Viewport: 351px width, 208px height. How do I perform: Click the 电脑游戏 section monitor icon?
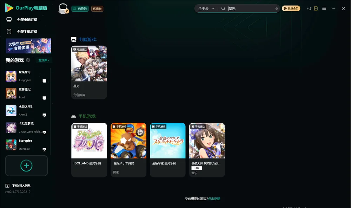[74, 39]
